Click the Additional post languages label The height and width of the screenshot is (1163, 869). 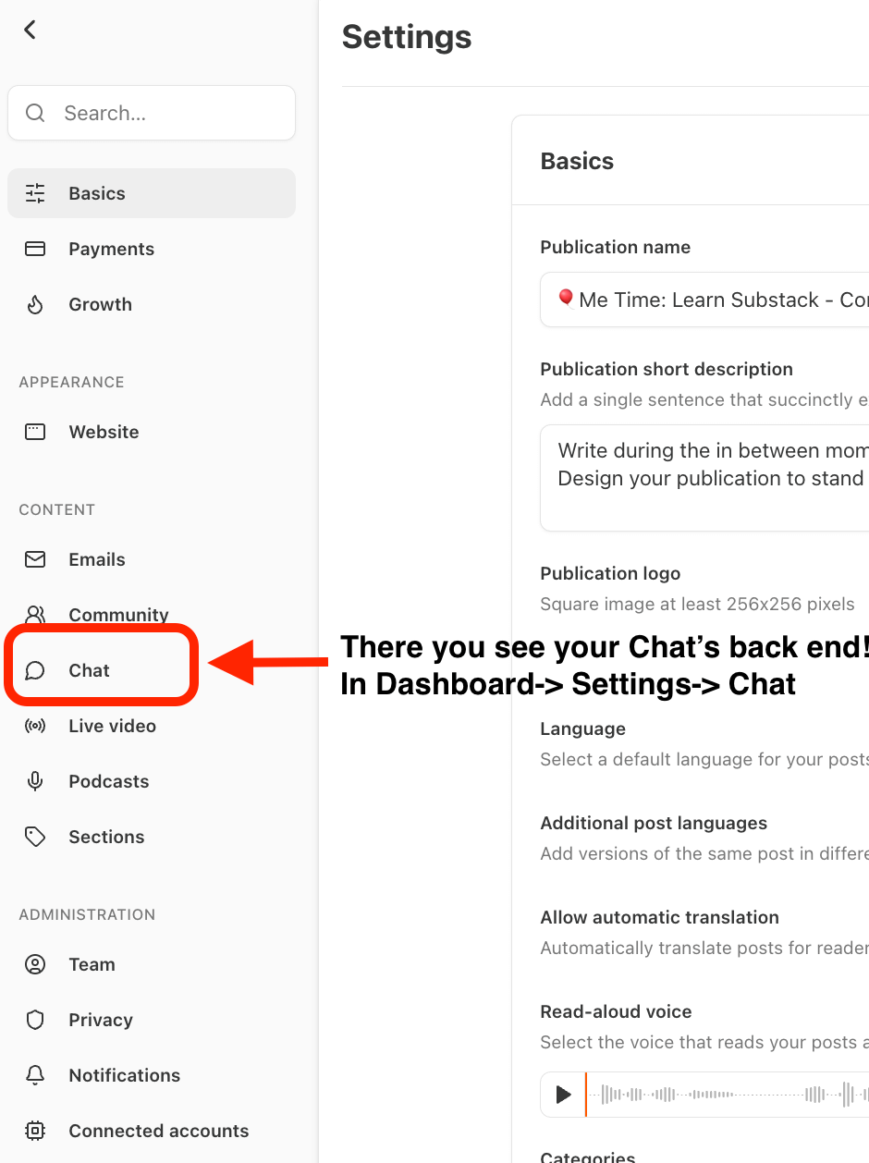point(654,823)
